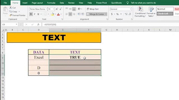179x100 pixels.
Task: Apply comma style format
Action: coord(121,14)
